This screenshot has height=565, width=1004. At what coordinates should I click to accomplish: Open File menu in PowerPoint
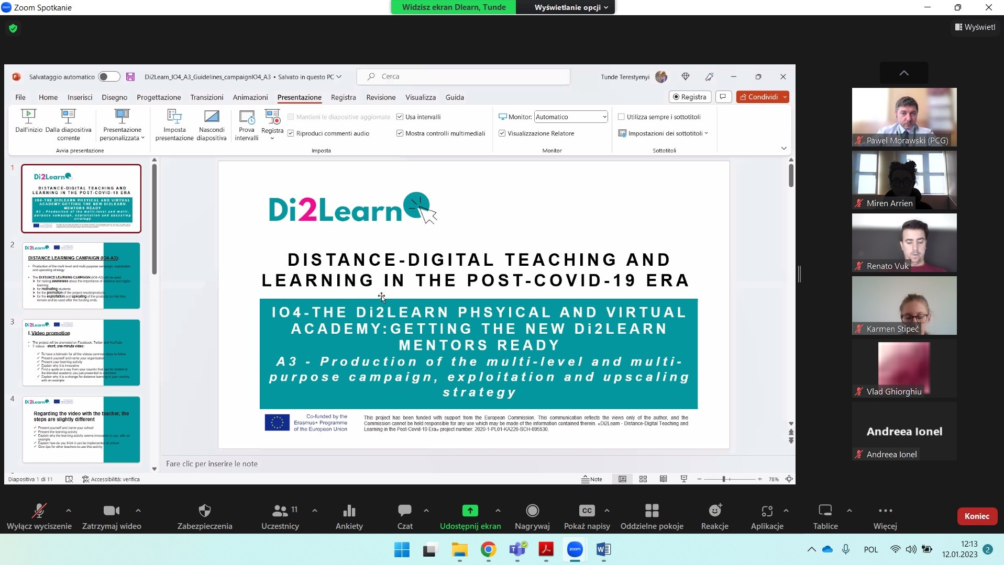(x=20, y=97)
